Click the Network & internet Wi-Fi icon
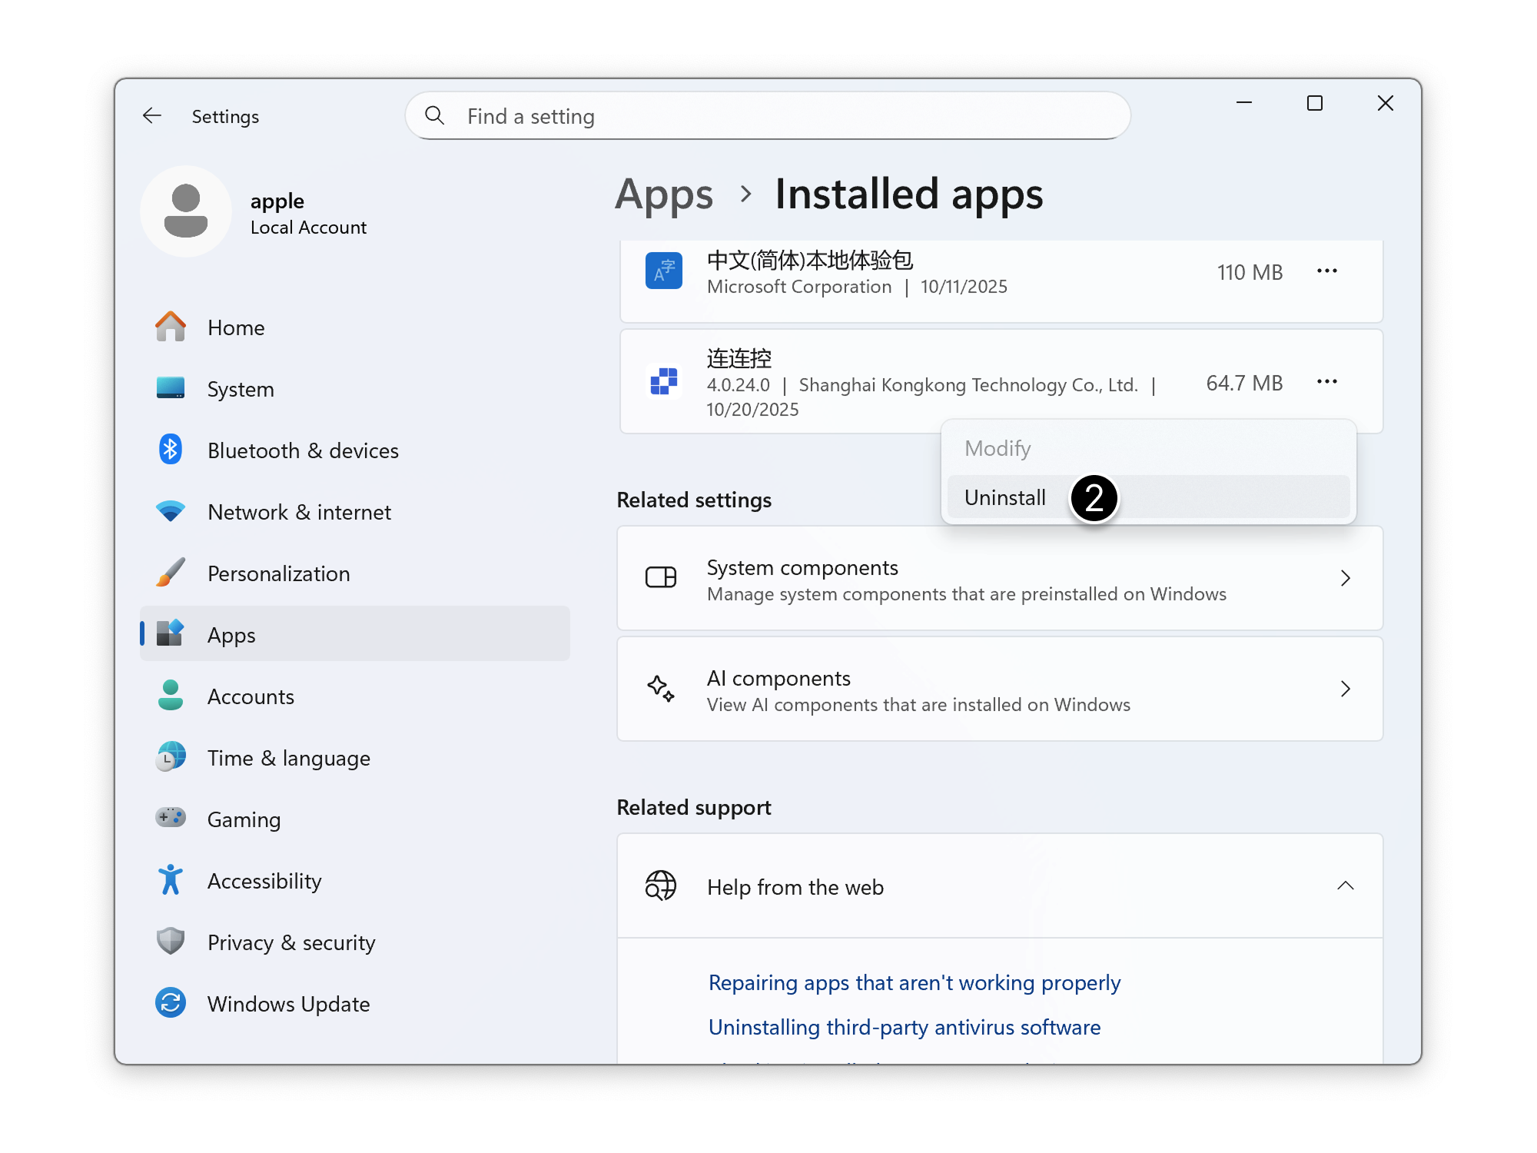Screen dimensions: 1537x1153 pyautogui.click(x=171, y=511)
